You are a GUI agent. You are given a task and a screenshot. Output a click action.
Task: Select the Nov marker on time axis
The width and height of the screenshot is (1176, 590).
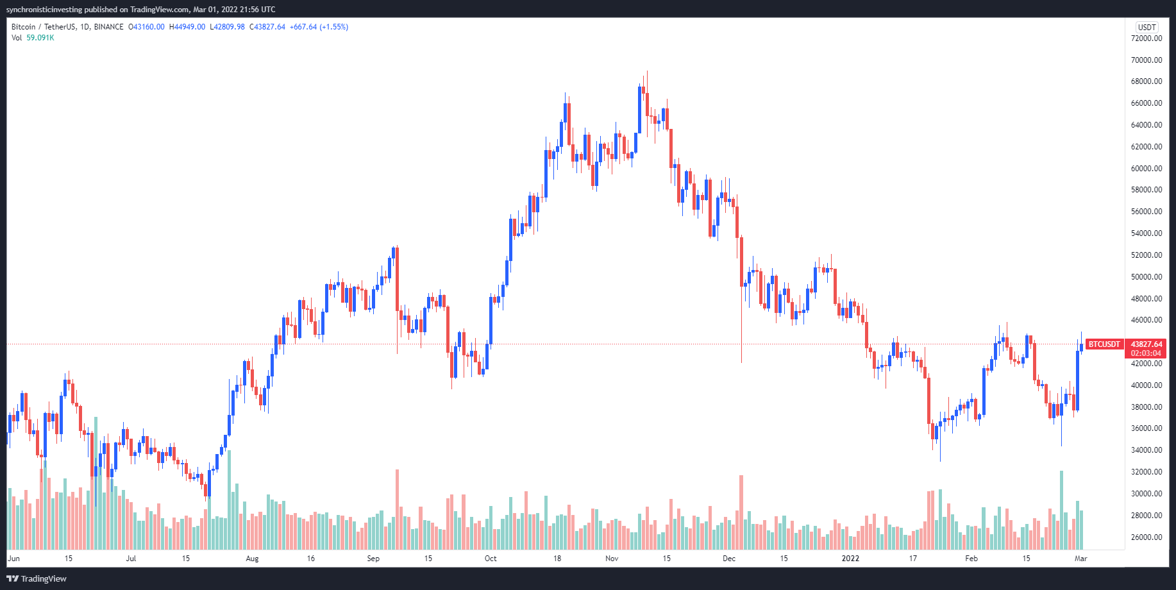click(x=612, y=559)
